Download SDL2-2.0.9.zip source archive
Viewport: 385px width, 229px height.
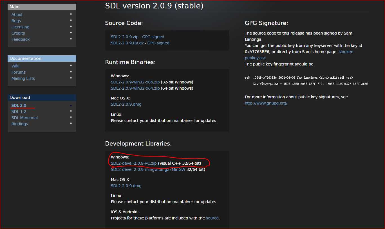pyautogui.click(x=125, y=37)
